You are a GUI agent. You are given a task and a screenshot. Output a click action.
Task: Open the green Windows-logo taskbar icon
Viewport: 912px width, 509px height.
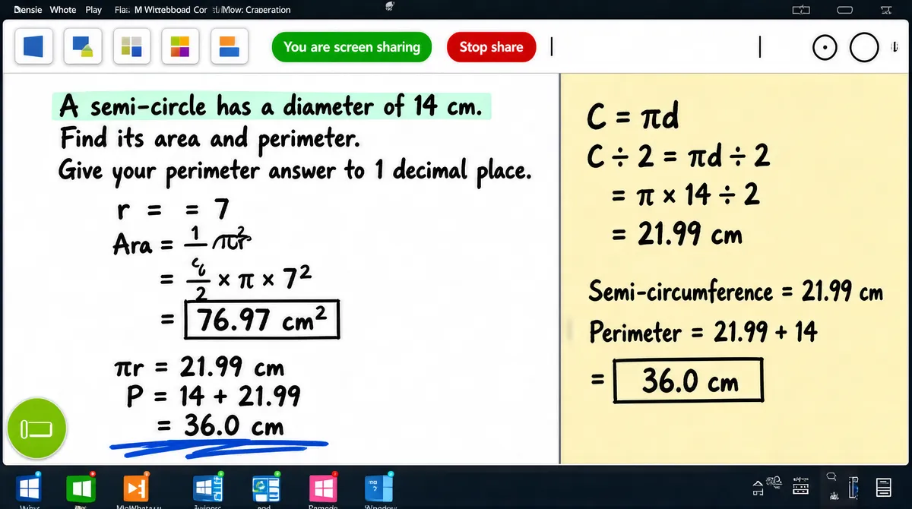click(80, 487)
